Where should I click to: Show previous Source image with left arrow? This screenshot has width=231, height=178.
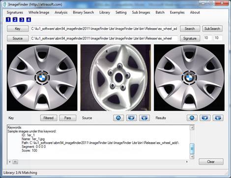pyautogui.click(x=144, y=118)
